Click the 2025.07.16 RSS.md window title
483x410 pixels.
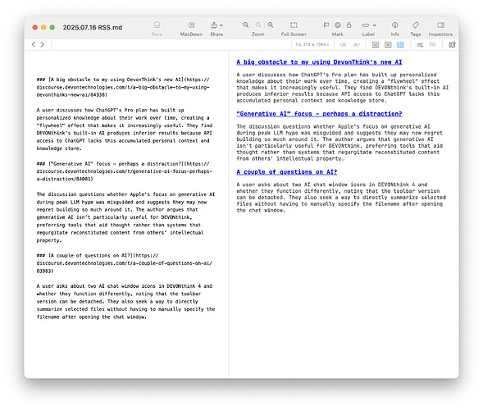pos(93,27)
